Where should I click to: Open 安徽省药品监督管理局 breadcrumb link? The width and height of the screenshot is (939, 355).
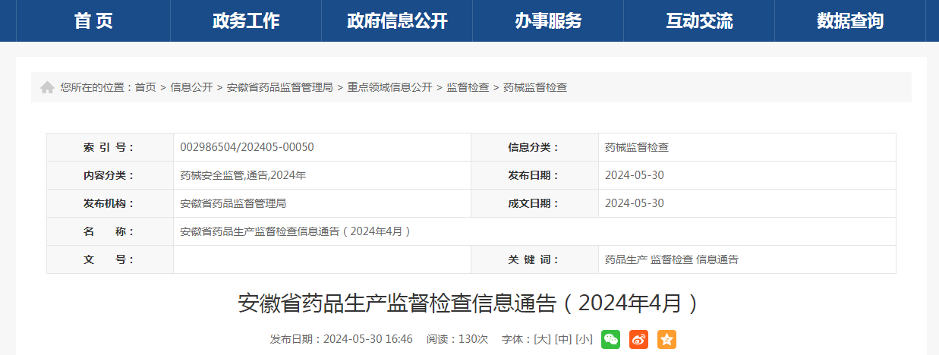click(280, 87)
